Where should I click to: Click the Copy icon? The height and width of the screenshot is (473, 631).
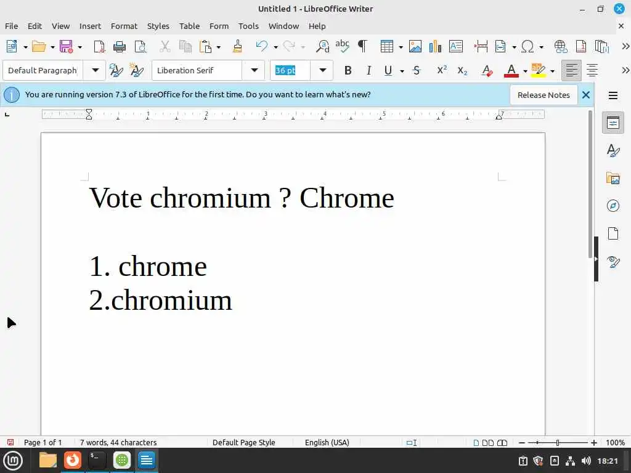(x=185, y=47)
